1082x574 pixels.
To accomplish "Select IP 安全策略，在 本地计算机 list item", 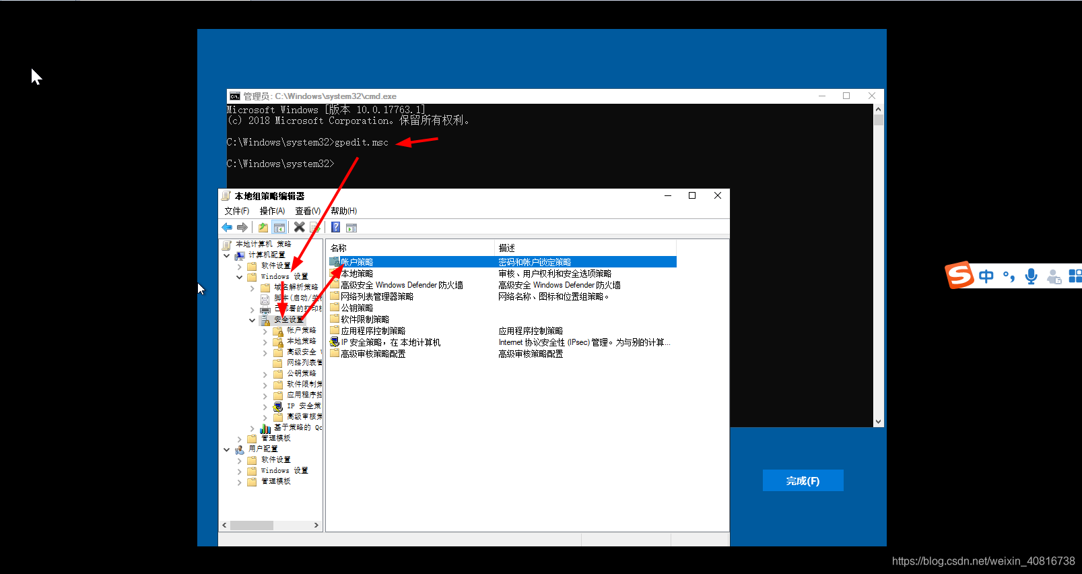I will (391, 342).
